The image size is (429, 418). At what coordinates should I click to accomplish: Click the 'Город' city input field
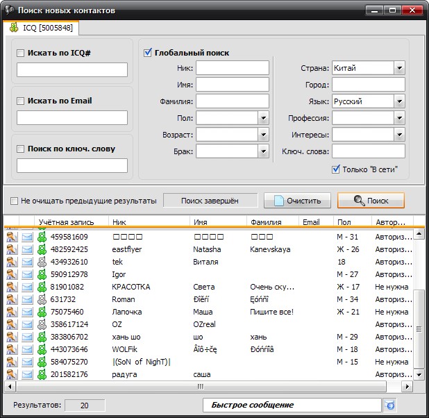[x=368, y=85]
